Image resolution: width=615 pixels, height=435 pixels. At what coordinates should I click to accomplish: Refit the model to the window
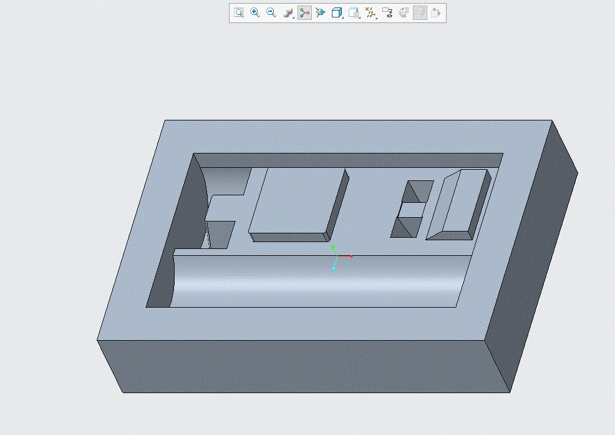click(x=238, y=12)
